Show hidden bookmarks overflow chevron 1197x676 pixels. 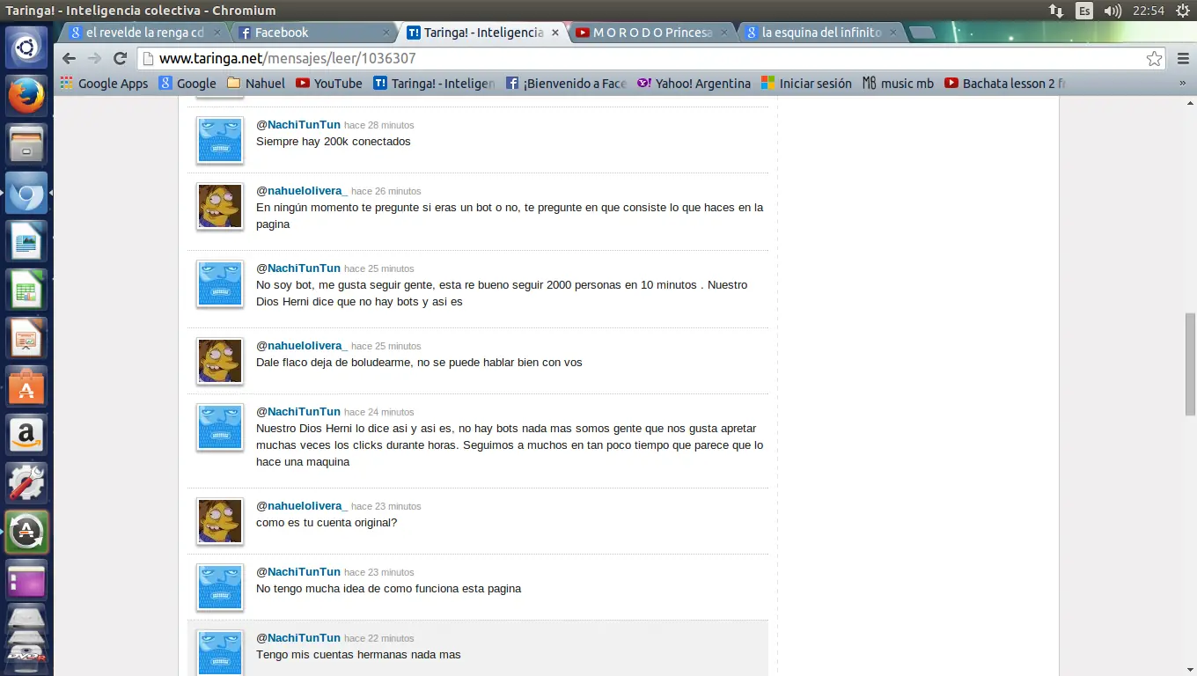pyautogui.click(x=1182, y=84)
